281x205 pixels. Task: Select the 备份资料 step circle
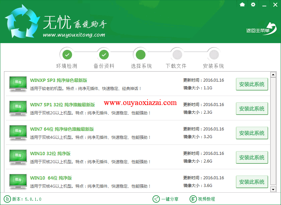coord(104,55)
